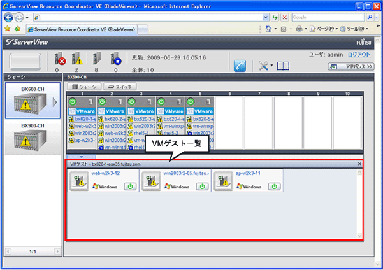Click the server icon in slot 1
The height and width of the screenshot is (270, 383).
(x=90, y=102)
